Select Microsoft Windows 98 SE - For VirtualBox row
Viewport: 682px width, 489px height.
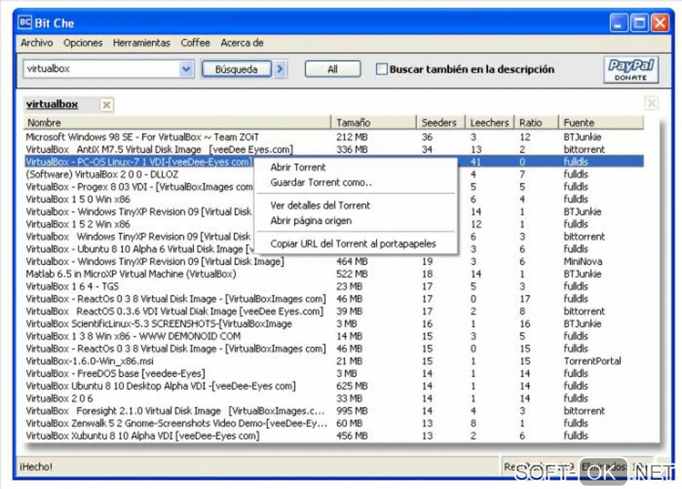pyautogui.click(x=334, y=137)
